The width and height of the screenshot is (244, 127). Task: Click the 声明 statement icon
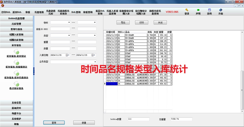pos(198,10)
